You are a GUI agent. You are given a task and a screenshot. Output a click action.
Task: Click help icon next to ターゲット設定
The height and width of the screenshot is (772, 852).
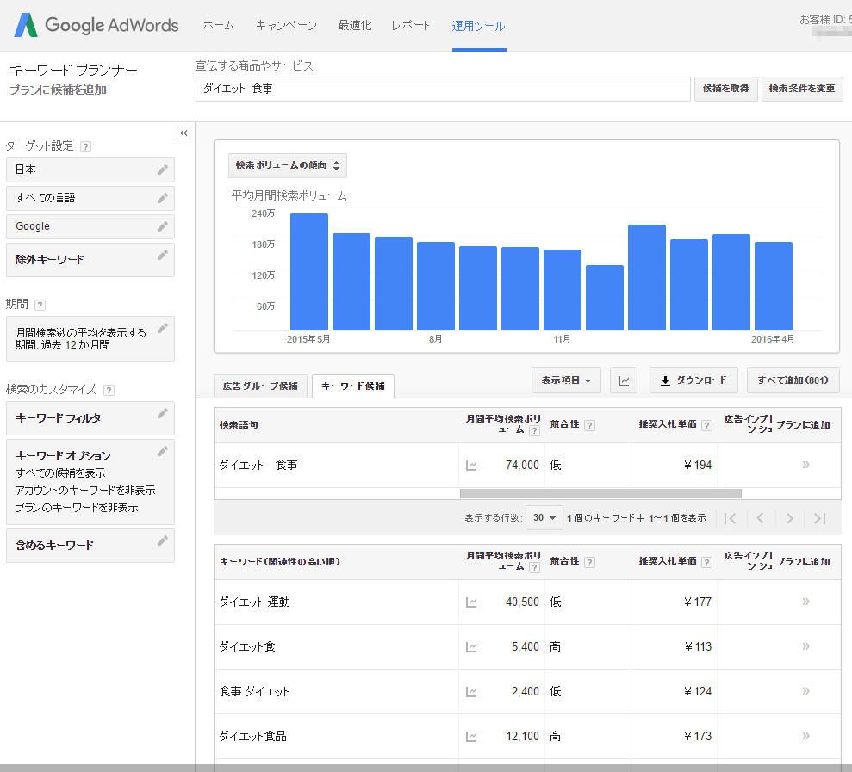pyautogui.click(x=85, y=146)
